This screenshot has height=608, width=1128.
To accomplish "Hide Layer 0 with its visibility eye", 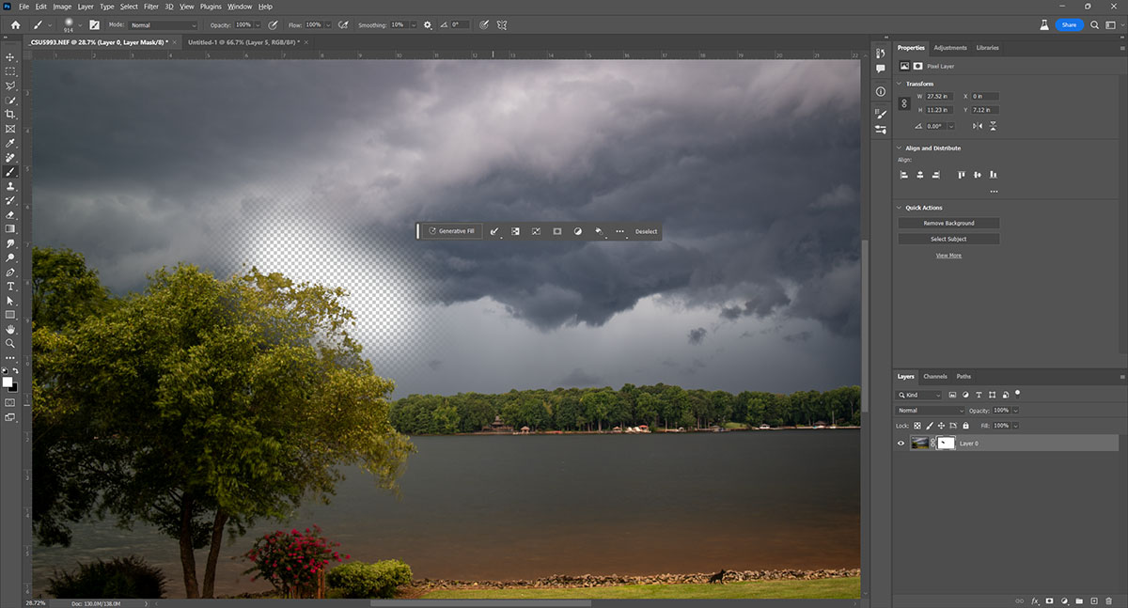I will tap(900, 443).
